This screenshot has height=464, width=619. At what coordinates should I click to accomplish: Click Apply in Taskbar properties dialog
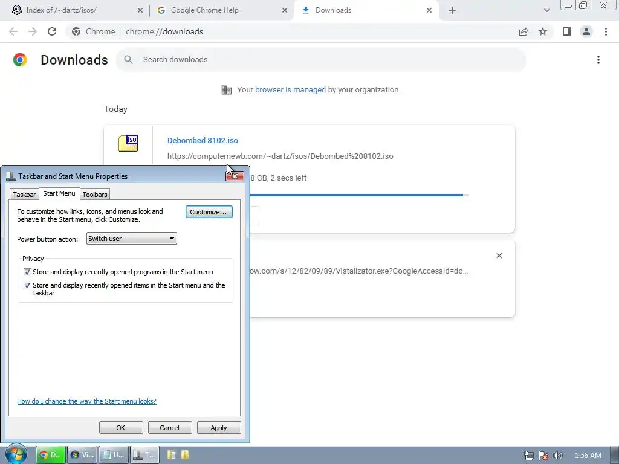(219, 428)
